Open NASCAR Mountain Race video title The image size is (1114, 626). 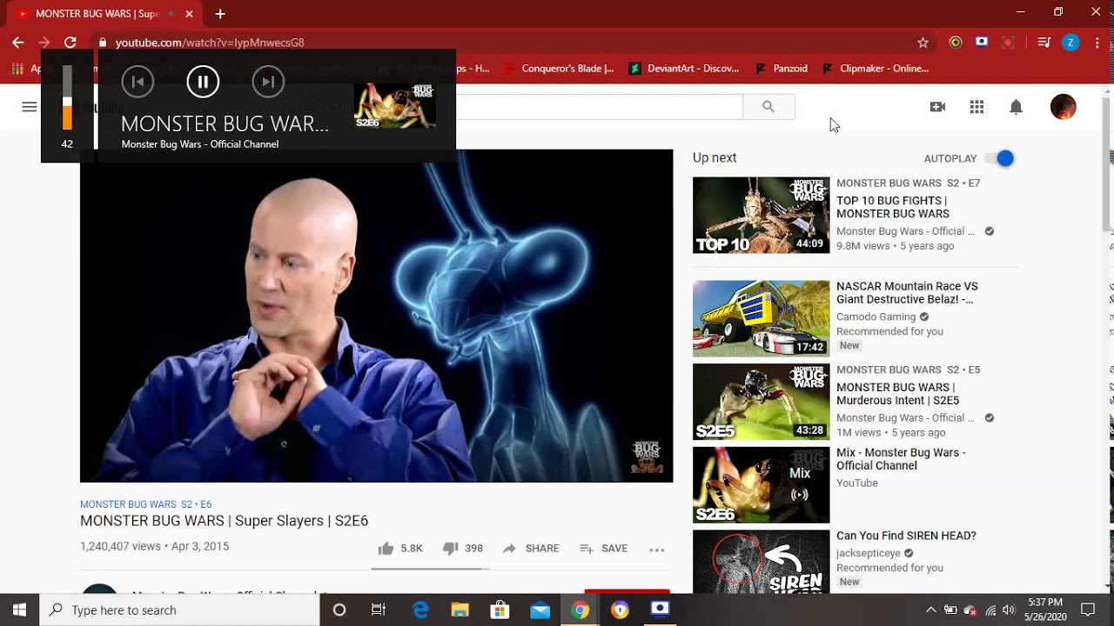click(x=907, y=292)
